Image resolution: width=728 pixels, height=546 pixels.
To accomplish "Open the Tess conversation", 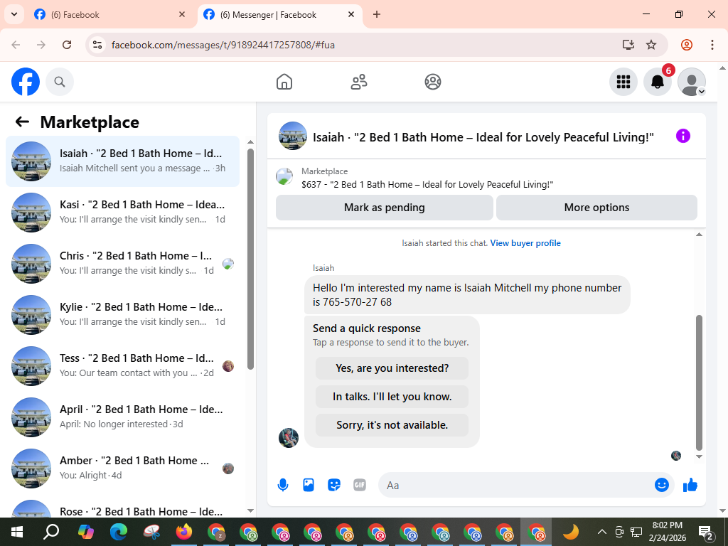I will (122, 365).
